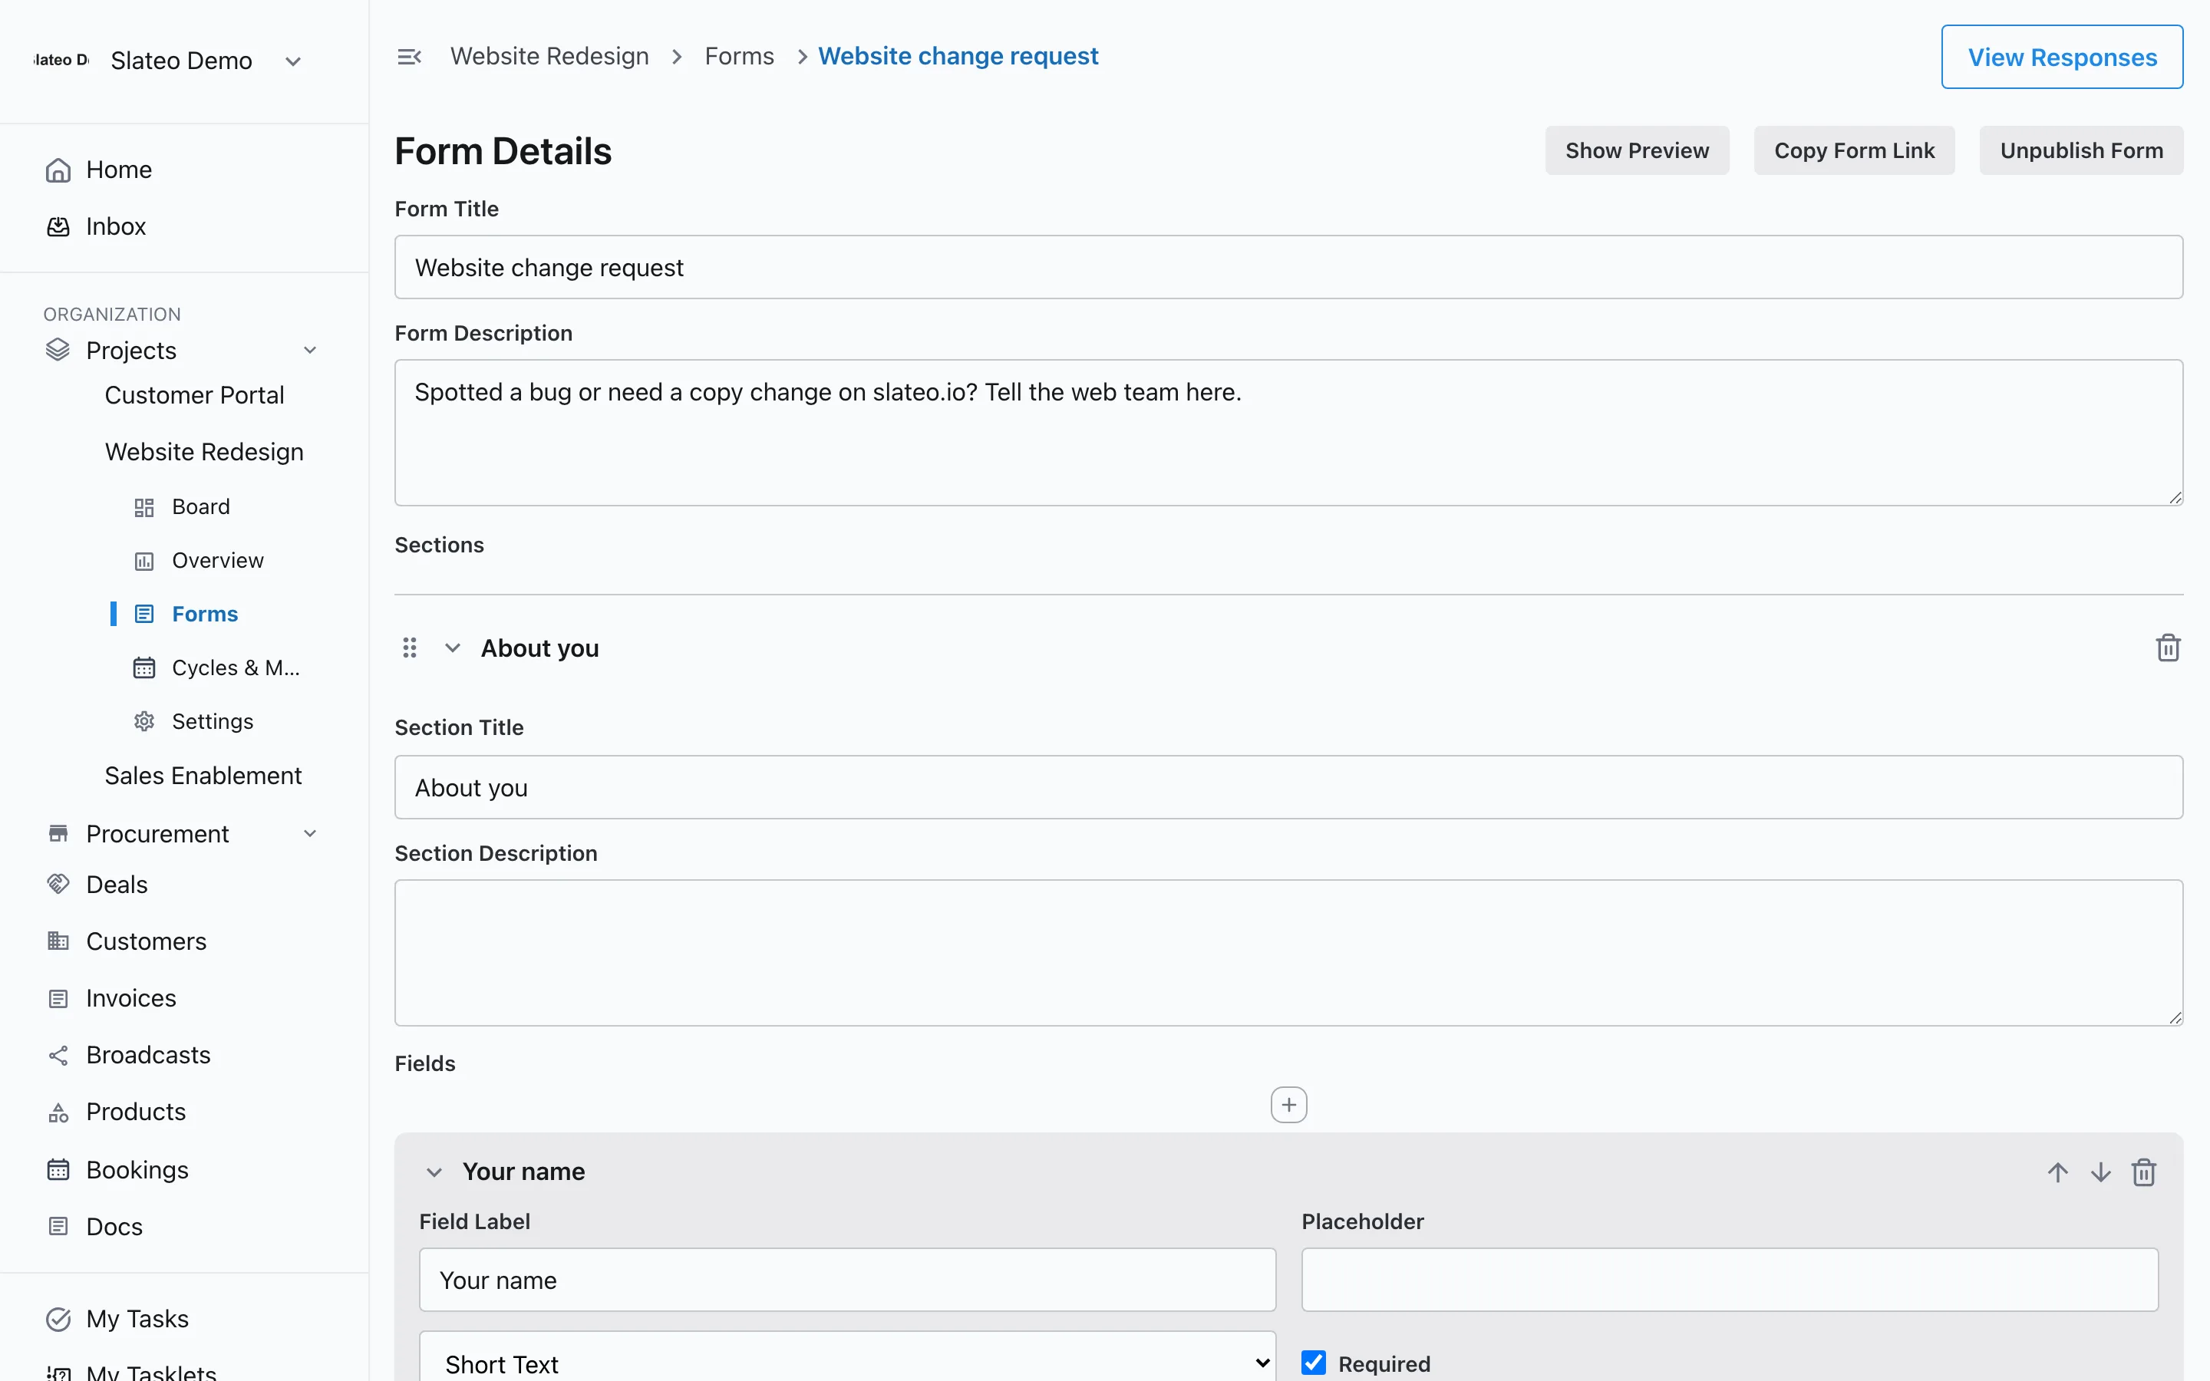Expand the Procurement chevron
The height and width of the screenshot is (1381, 2210).
311,833
